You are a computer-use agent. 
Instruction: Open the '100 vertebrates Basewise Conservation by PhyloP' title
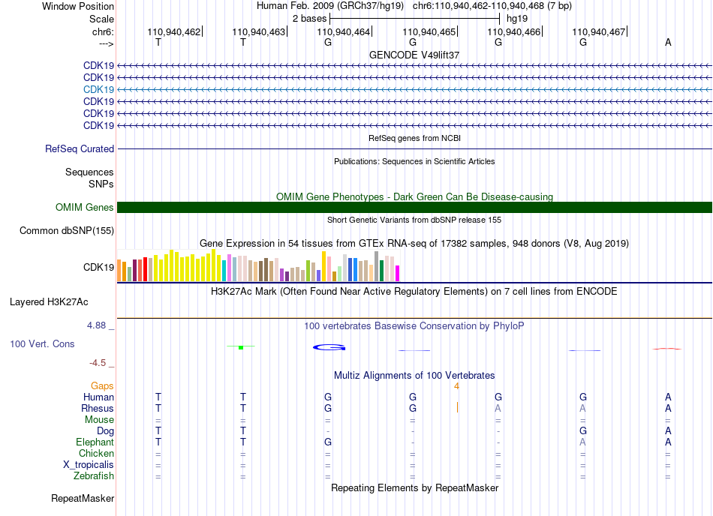[x=414, y=326]
